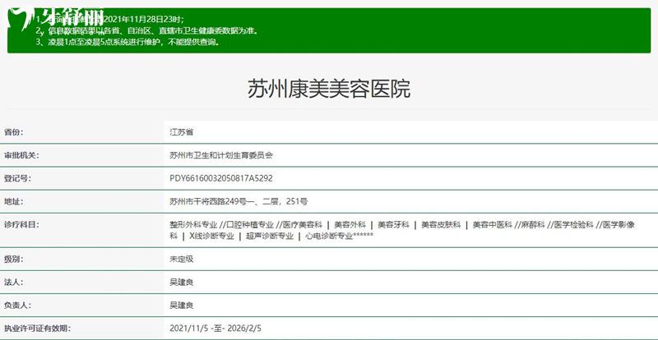The height and width of the screenshot is (340, 658).
Task: Click the 法人 name 吴建良
Action: [181, 282]
